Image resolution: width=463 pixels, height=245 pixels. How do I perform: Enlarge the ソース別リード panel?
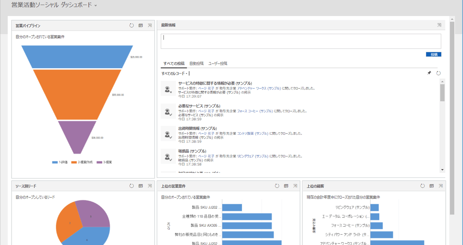pos(149,186)
